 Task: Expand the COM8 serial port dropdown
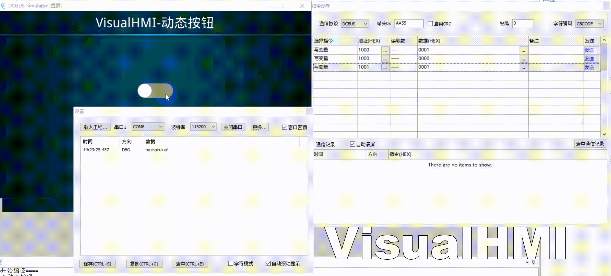[148, 127]
